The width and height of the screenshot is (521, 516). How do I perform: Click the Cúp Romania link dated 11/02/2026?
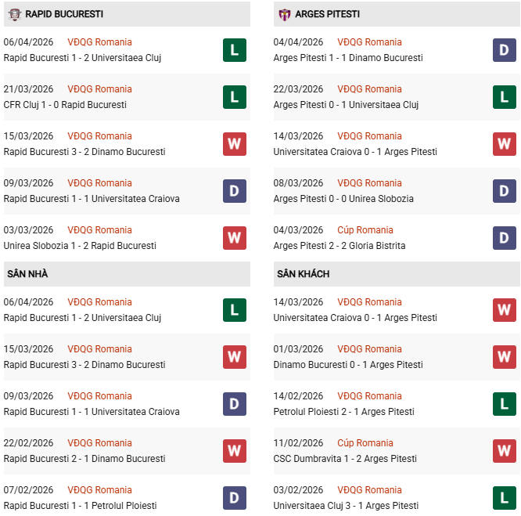click(x=365, y=443)
